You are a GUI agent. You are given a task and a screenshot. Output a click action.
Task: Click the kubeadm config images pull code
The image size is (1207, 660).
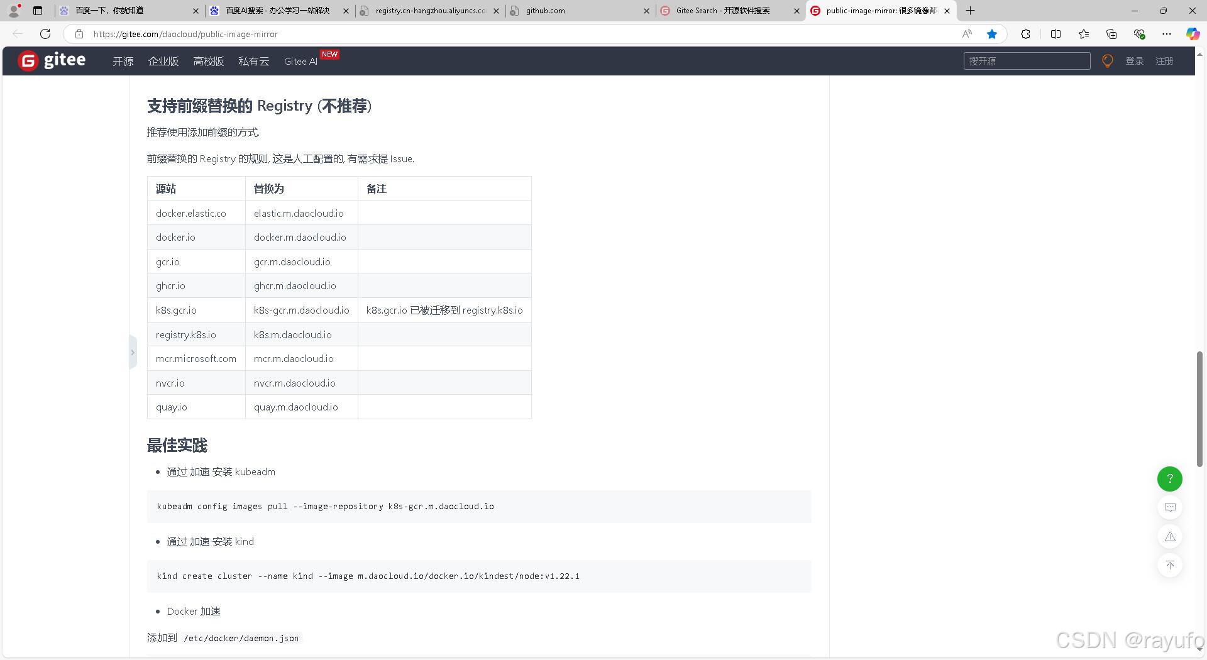tap(325, 506)
